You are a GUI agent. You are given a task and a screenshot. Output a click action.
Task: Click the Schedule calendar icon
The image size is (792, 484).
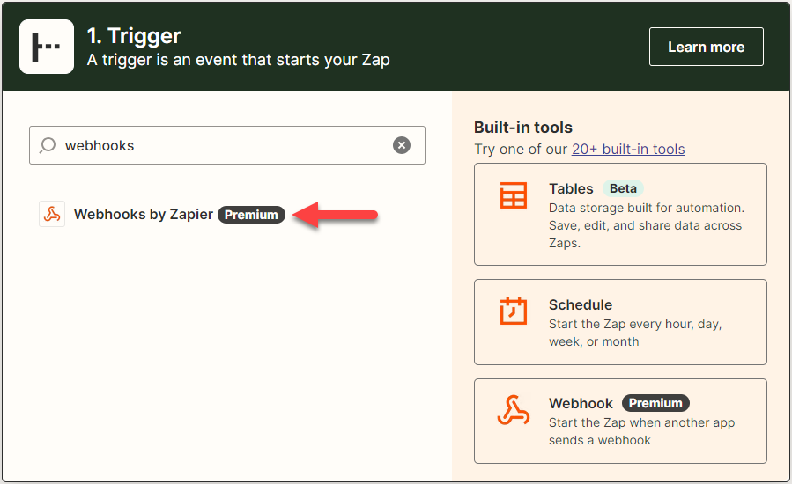514,311
